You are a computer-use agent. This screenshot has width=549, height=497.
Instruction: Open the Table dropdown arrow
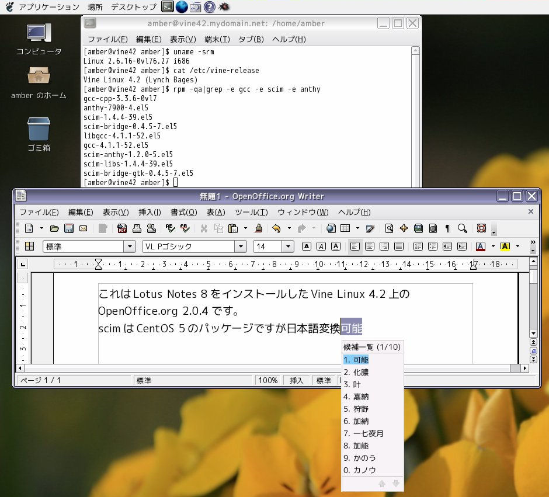point(357,228)
